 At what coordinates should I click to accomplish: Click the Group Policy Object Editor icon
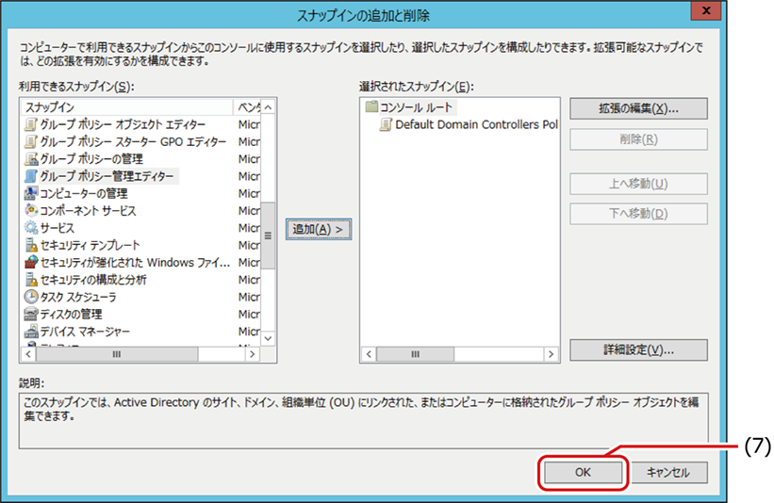pyautogui.click(x=30, y=124)
